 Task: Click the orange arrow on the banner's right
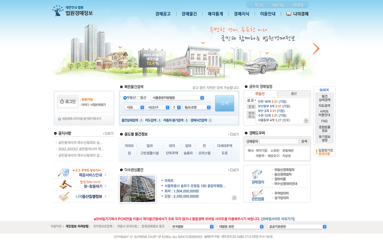[x=316, y=48]
